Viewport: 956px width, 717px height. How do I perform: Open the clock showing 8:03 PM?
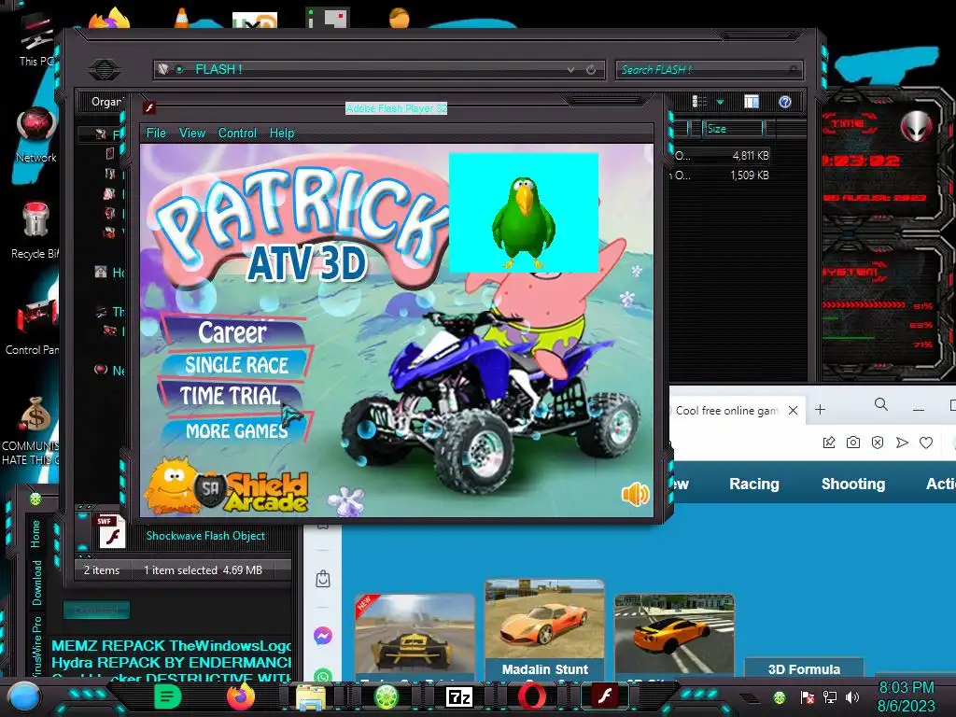click(906, 696)
